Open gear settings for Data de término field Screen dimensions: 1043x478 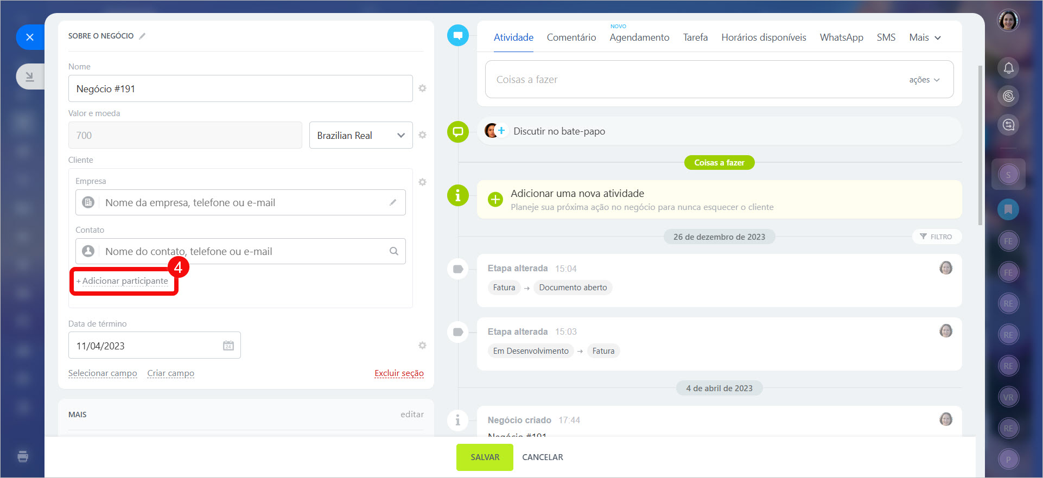pyautogui.click(x=422, y=346)
